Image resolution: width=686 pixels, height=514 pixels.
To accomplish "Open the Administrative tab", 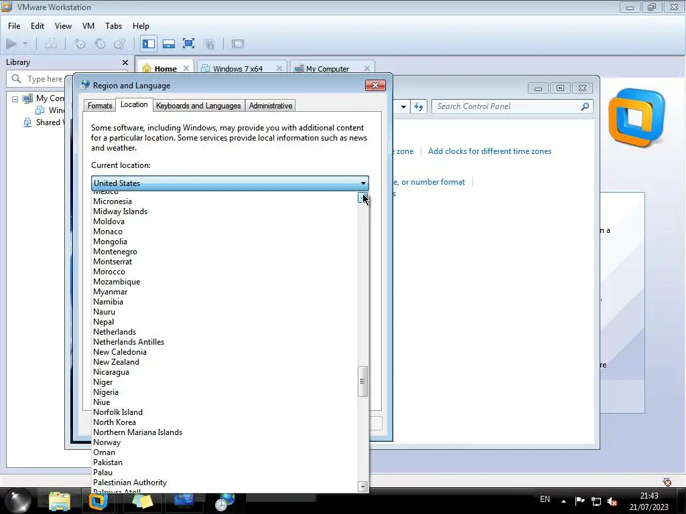I will (271, 106).
